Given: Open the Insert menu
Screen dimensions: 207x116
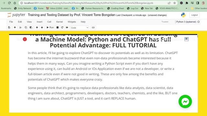Looking at the screenshot, I should [39, 22].
